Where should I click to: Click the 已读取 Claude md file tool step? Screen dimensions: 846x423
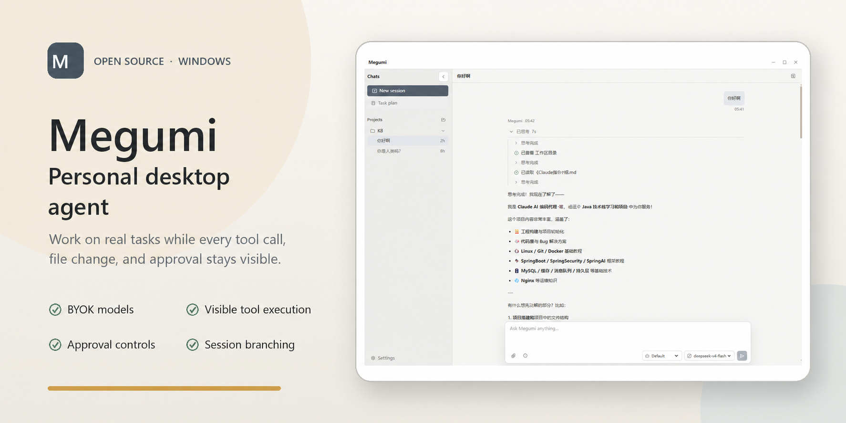coord(545,173)
